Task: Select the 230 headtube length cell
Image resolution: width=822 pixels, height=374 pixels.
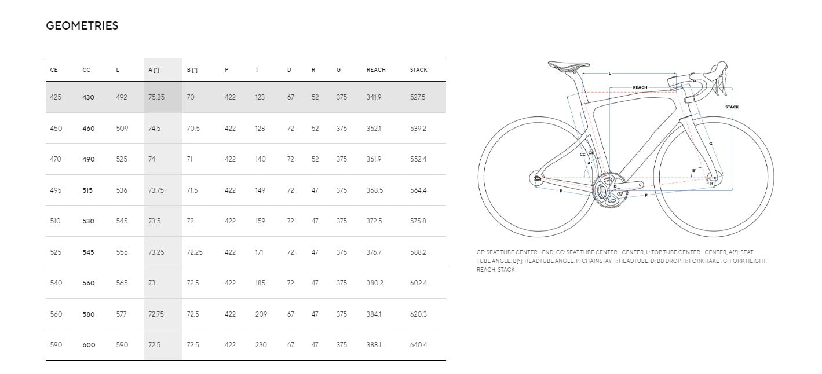Action: 261,345
